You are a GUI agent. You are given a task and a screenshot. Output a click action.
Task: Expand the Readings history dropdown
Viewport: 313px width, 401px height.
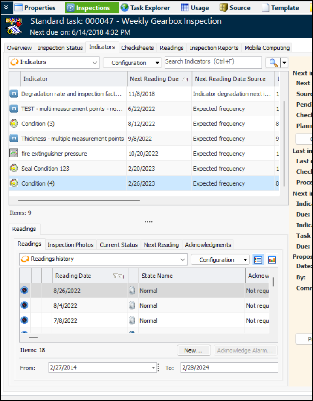[x=183, y=259]
